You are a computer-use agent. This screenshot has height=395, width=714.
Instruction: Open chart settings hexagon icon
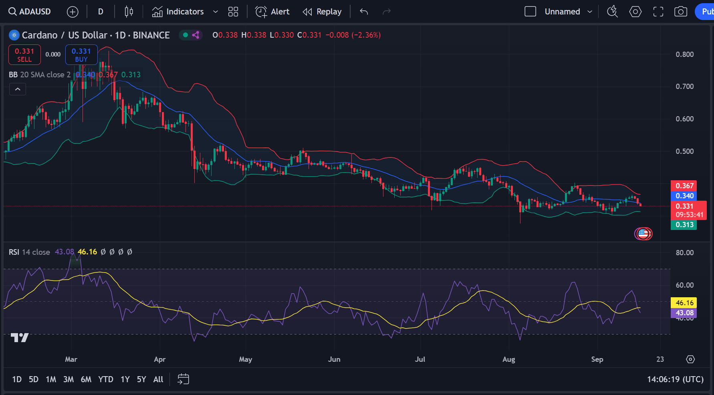point(635,12)
